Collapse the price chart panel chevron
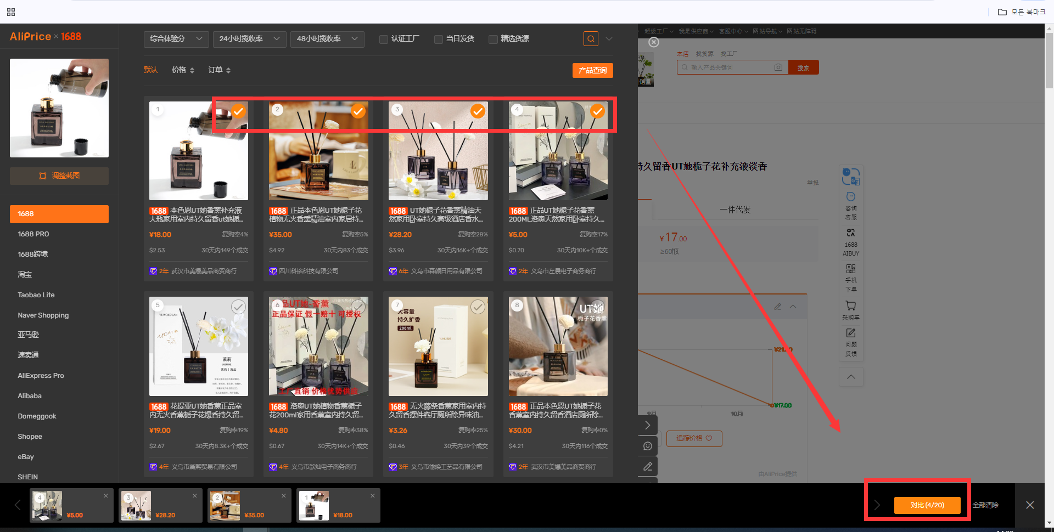The width and height of the screenshot is (1054, 532). pyautogui.click(x=793, y=307)
